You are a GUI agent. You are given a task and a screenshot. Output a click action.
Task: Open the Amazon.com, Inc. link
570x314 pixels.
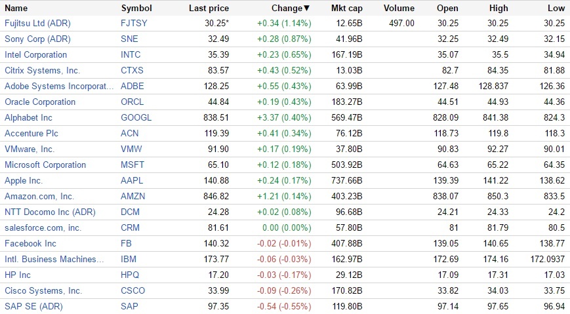[x=39, y=196]
